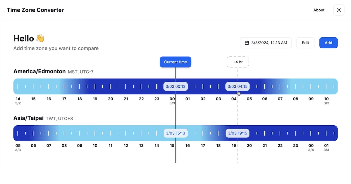Open the About page
This screenshot has width=351, height=184.
pos(319,10)
